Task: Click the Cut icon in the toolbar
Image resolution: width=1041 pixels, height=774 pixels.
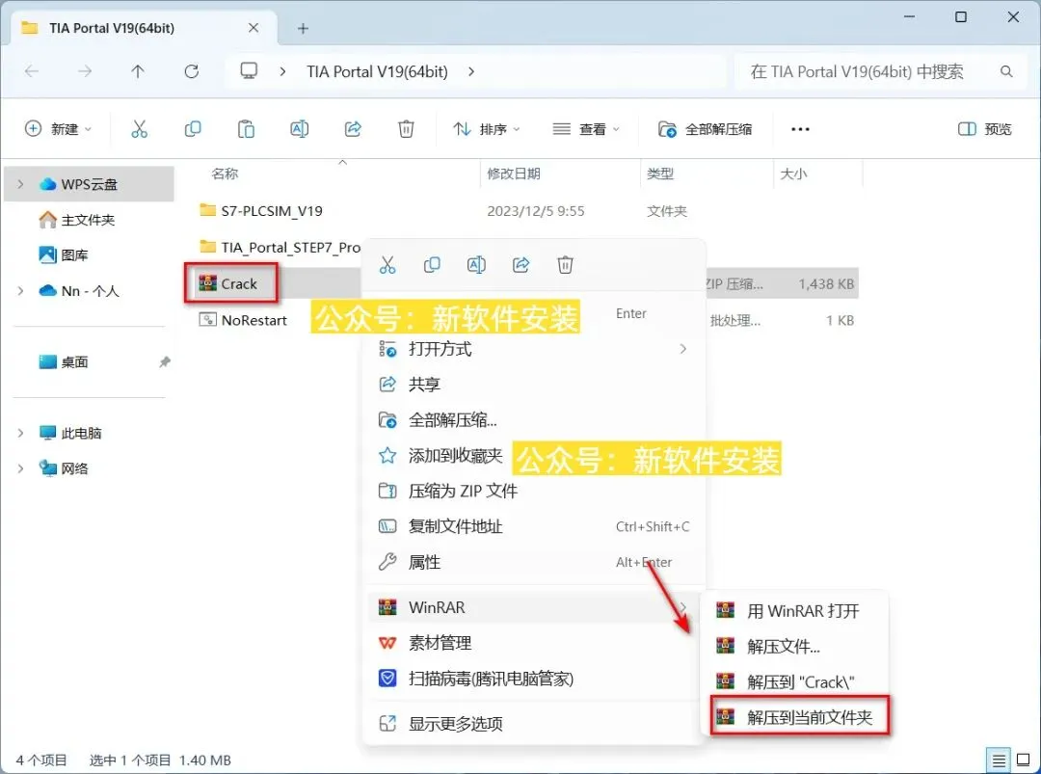Action: [x=139, y=129]
